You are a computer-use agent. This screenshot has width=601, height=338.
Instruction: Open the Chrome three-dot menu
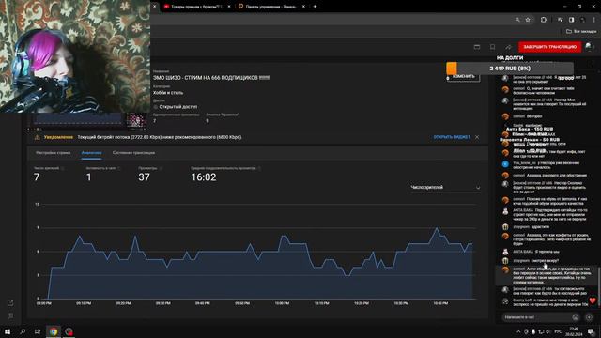594,20
